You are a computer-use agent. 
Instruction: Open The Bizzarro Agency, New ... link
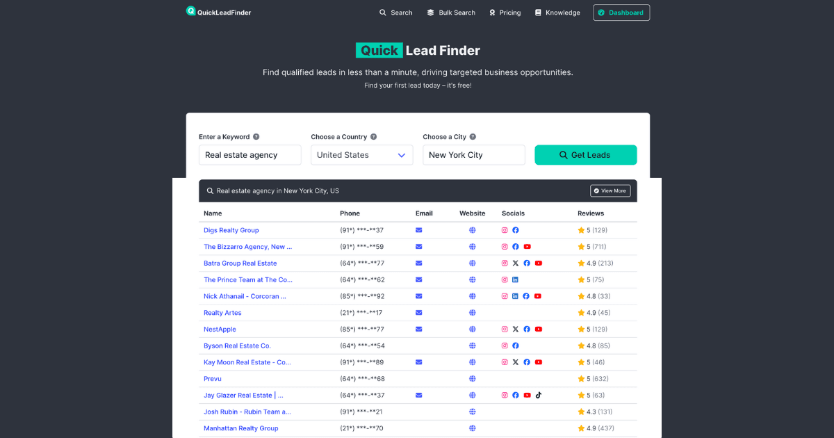pyautogui.click(x=248, y=247)
